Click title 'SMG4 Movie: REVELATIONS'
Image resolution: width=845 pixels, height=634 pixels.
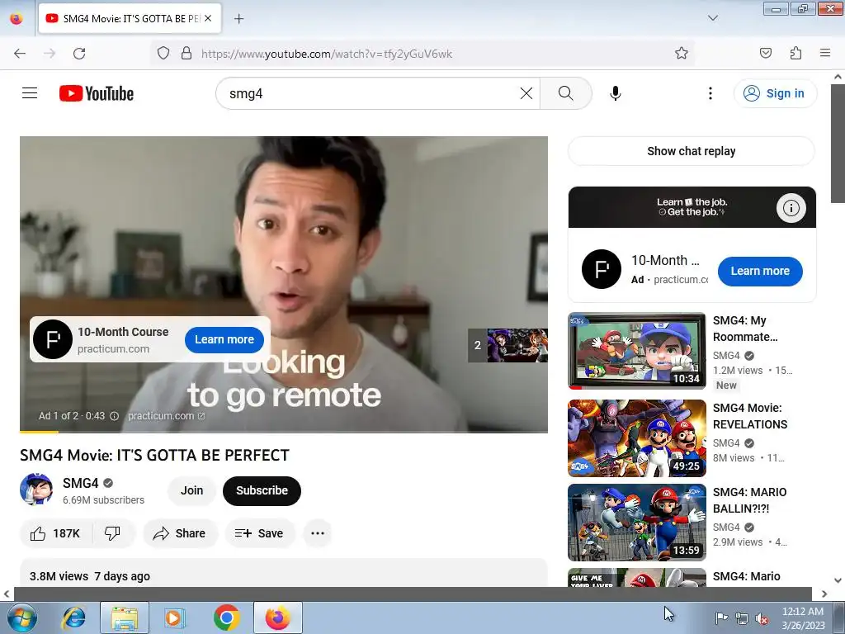point(750,416)
